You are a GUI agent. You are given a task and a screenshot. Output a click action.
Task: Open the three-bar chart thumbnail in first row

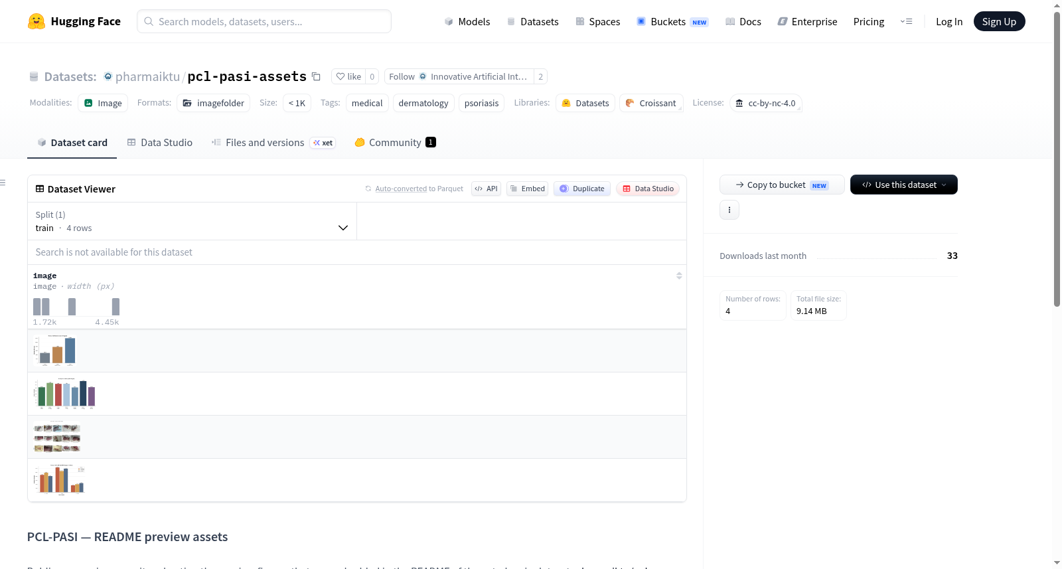[55, 351]
